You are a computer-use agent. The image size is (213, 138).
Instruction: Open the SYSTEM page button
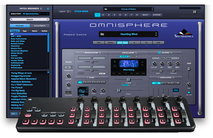[157, 15]
